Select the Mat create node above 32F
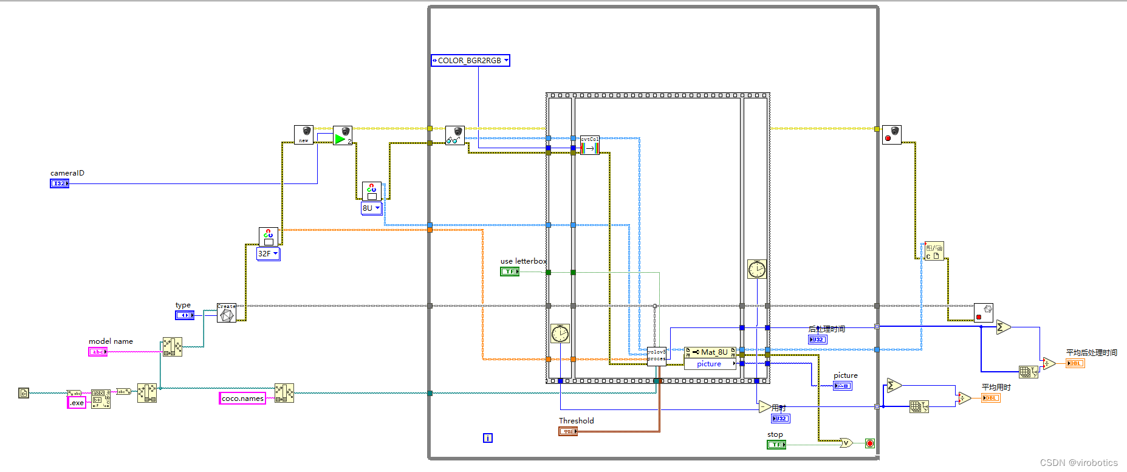Viewport: 1127px width, 472px height. coord(269,237)
